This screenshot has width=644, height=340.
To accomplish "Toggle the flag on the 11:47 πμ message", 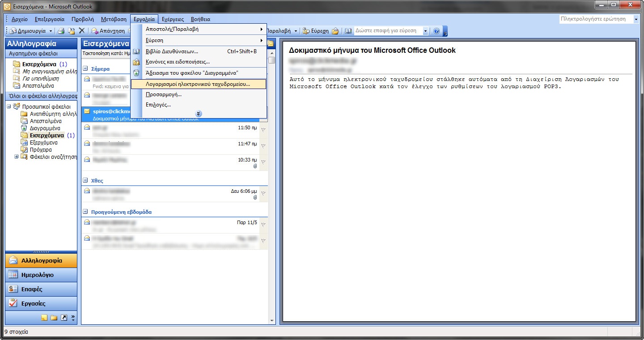I will (x=263, y=146).
